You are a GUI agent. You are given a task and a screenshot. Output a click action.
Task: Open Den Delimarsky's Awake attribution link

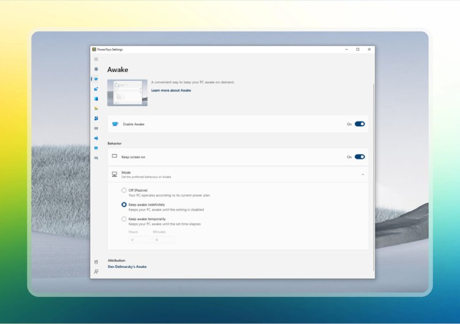click(x=127, y=266)
